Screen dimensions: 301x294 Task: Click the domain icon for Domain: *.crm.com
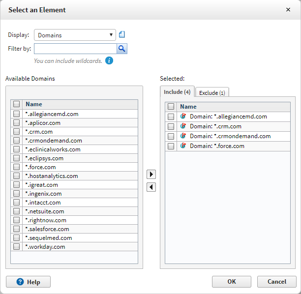(x=183, y=126)
